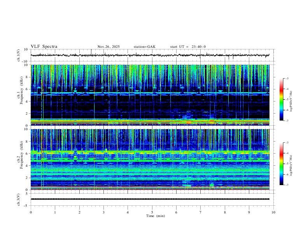Click the "-7" label on ch.2 colorbar

[x=287, y=185]
